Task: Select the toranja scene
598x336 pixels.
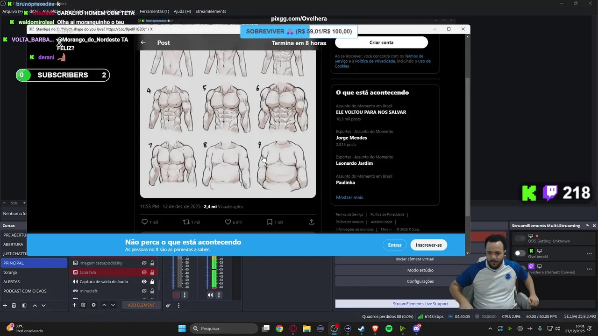Action: [34, 272]
